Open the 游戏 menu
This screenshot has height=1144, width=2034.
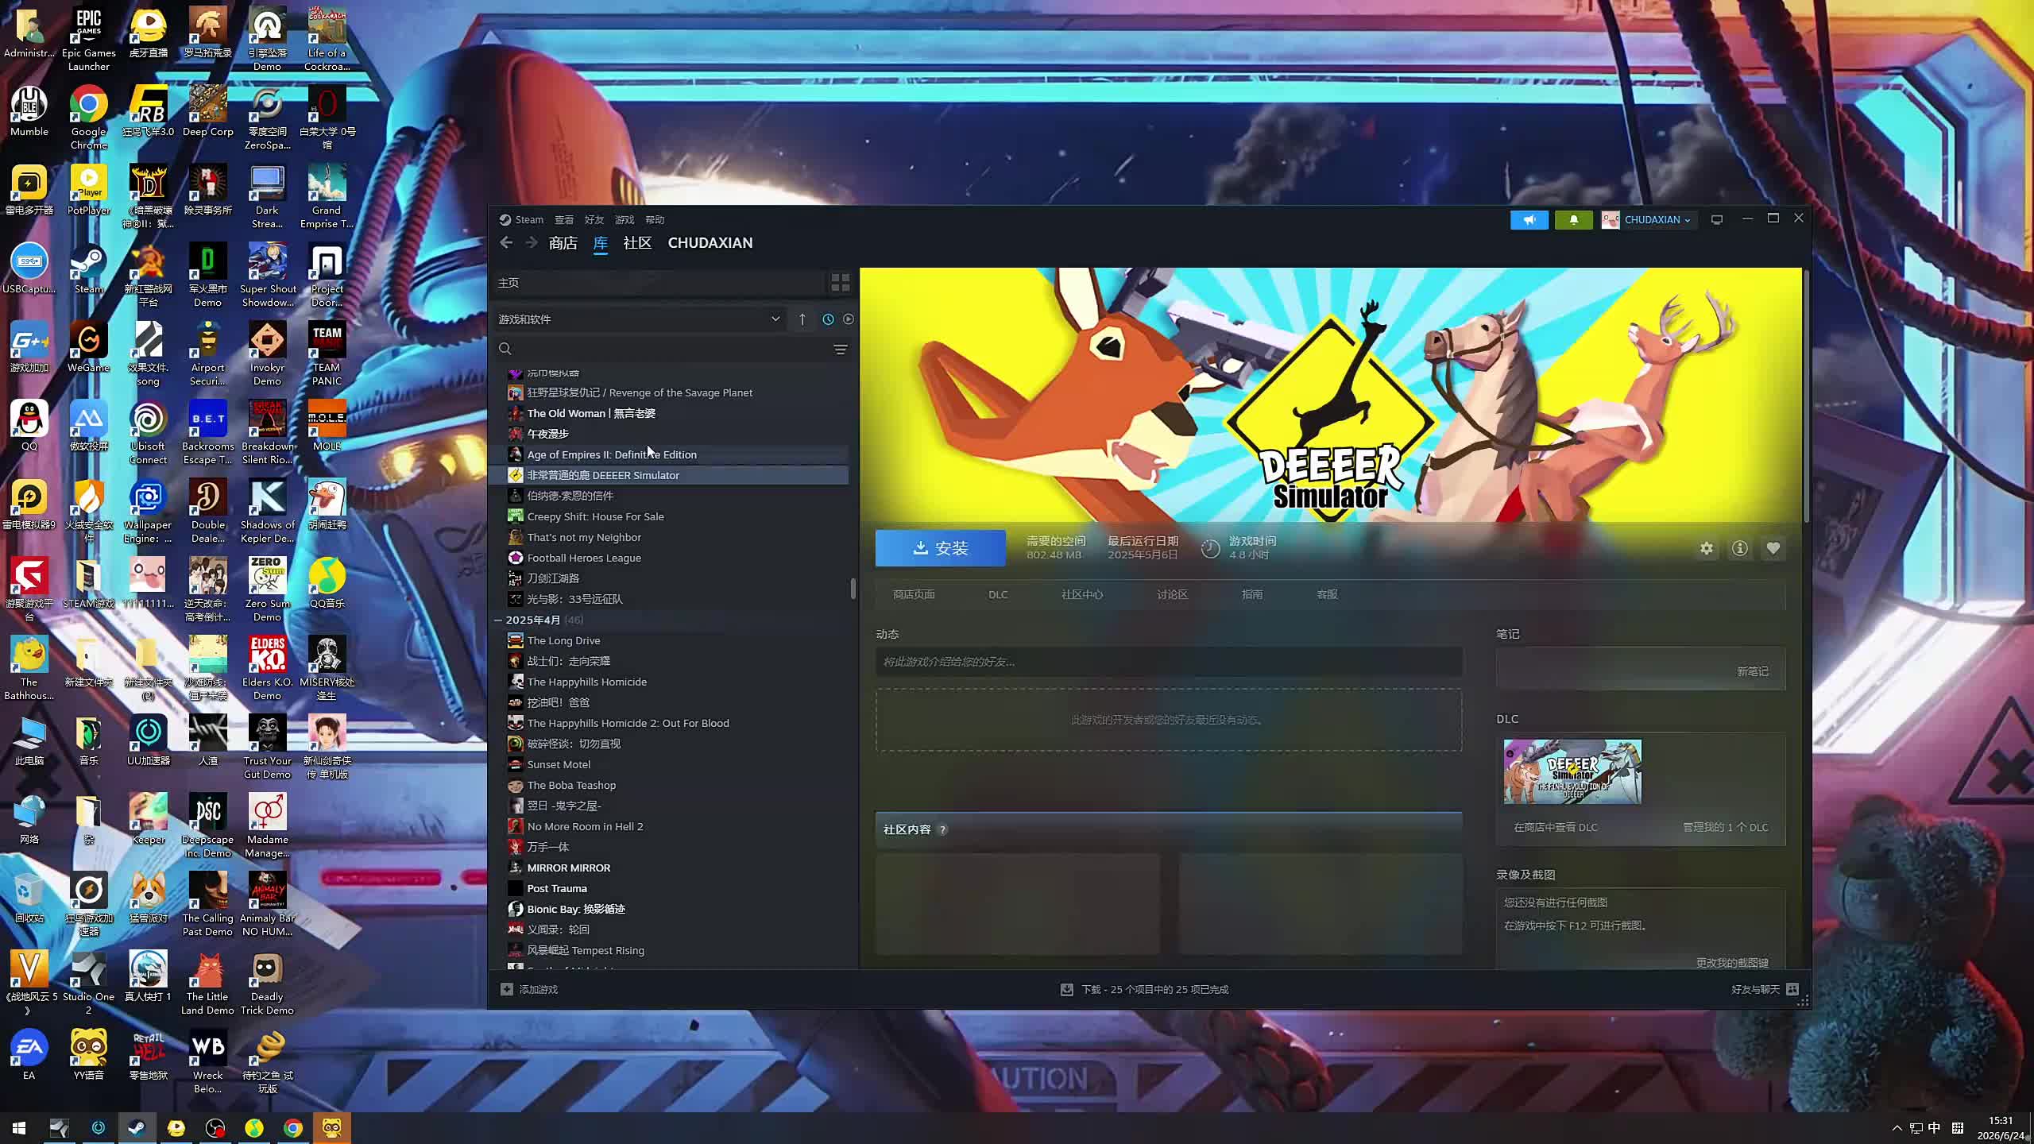pos(625,220)
